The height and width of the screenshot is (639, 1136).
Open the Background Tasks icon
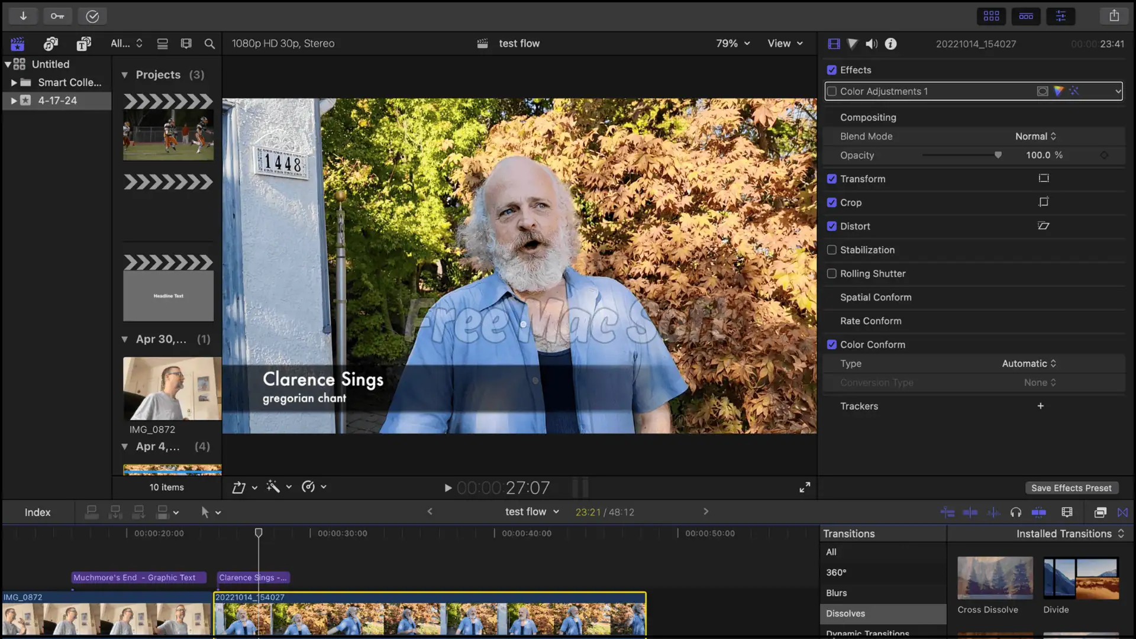pos(92,16)
